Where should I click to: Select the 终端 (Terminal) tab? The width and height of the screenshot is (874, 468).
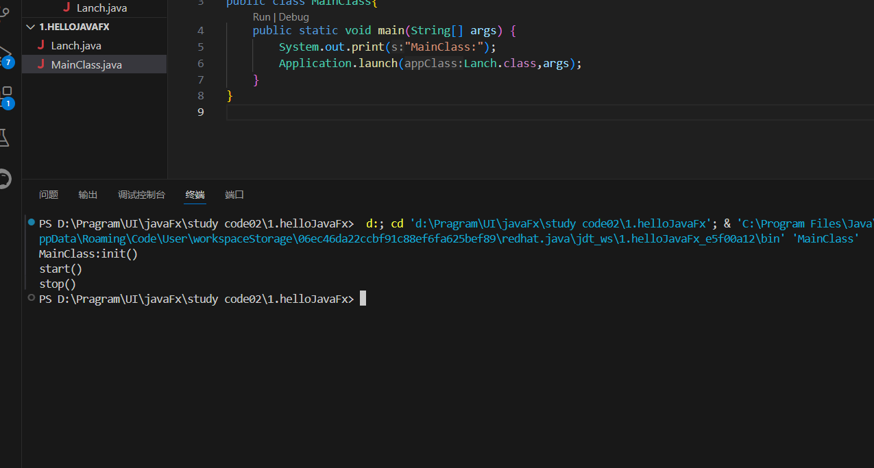coord(195,195)
